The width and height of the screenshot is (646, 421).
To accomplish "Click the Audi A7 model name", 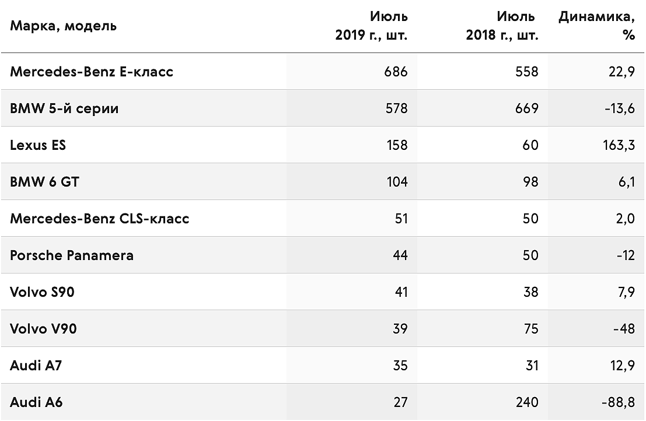I will (x=36, y=366).
